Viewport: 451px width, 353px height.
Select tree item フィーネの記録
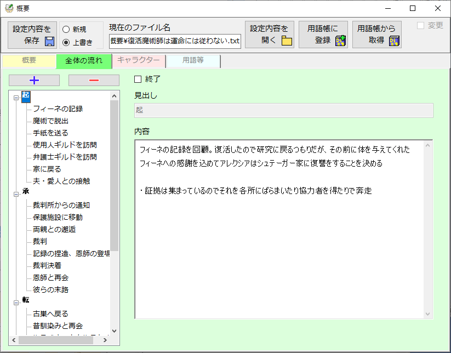(58, 109)
